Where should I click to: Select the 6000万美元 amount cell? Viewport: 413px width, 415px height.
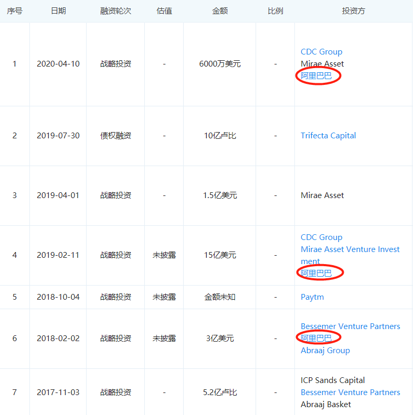coord(220,64)
